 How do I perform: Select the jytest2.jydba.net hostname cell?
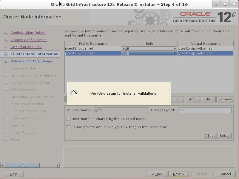(x=93, y=53)
